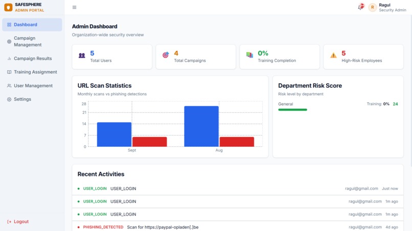412x231 pixels.
Task: Select User Management in sidebar
Action: (x=32, y=86)
